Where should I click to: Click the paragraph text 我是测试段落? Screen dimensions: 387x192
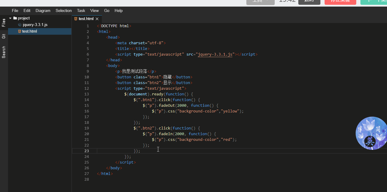point(135,71)
